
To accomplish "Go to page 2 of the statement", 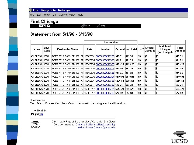I will [x=42, y=114].
